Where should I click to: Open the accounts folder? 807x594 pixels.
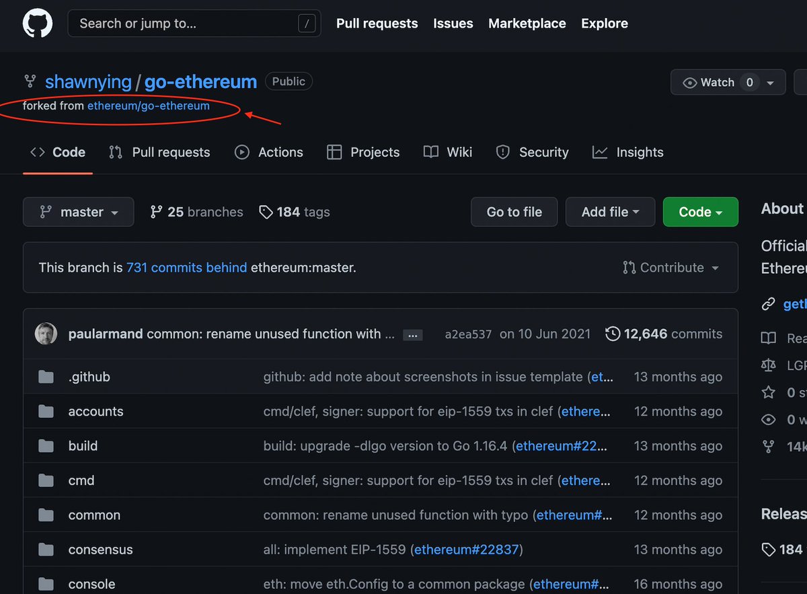click(x=96, y=411)
